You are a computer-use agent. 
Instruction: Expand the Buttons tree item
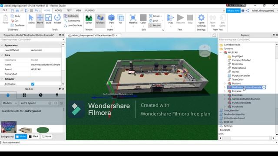(225, 83)
